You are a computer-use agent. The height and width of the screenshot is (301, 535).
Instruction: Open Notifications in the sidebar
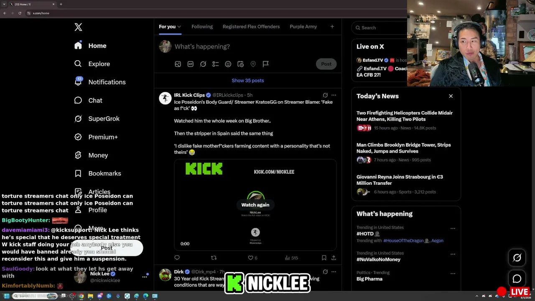click(100, 82)
